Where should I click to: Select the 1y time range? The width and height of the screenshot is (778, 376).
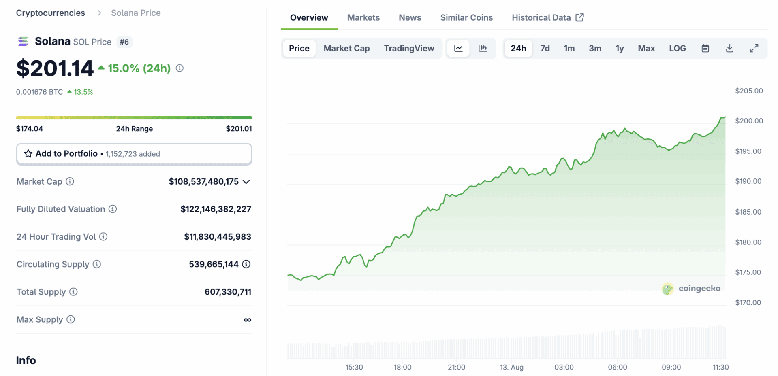[x=619, y=49]
